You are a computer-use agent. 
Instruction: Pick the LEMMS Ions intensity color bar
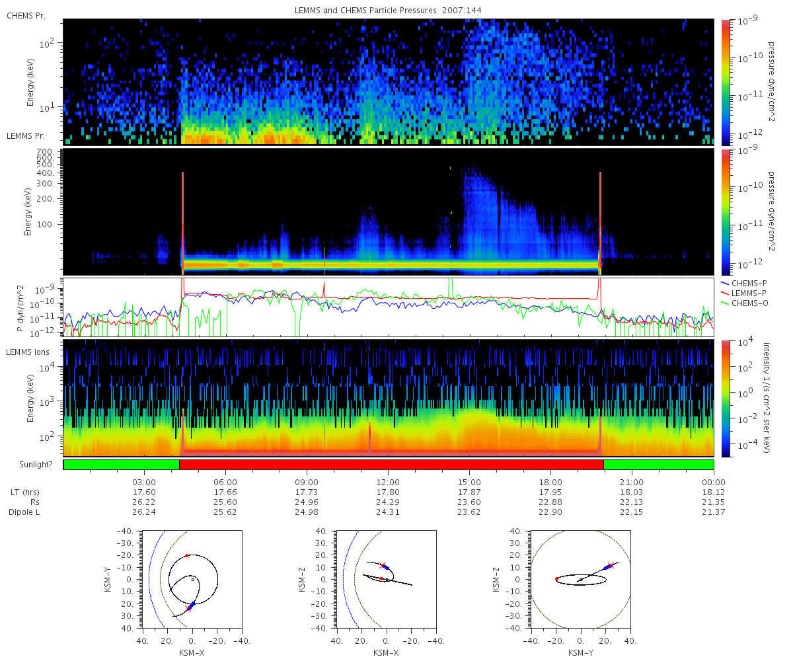(x=725, y=399)
